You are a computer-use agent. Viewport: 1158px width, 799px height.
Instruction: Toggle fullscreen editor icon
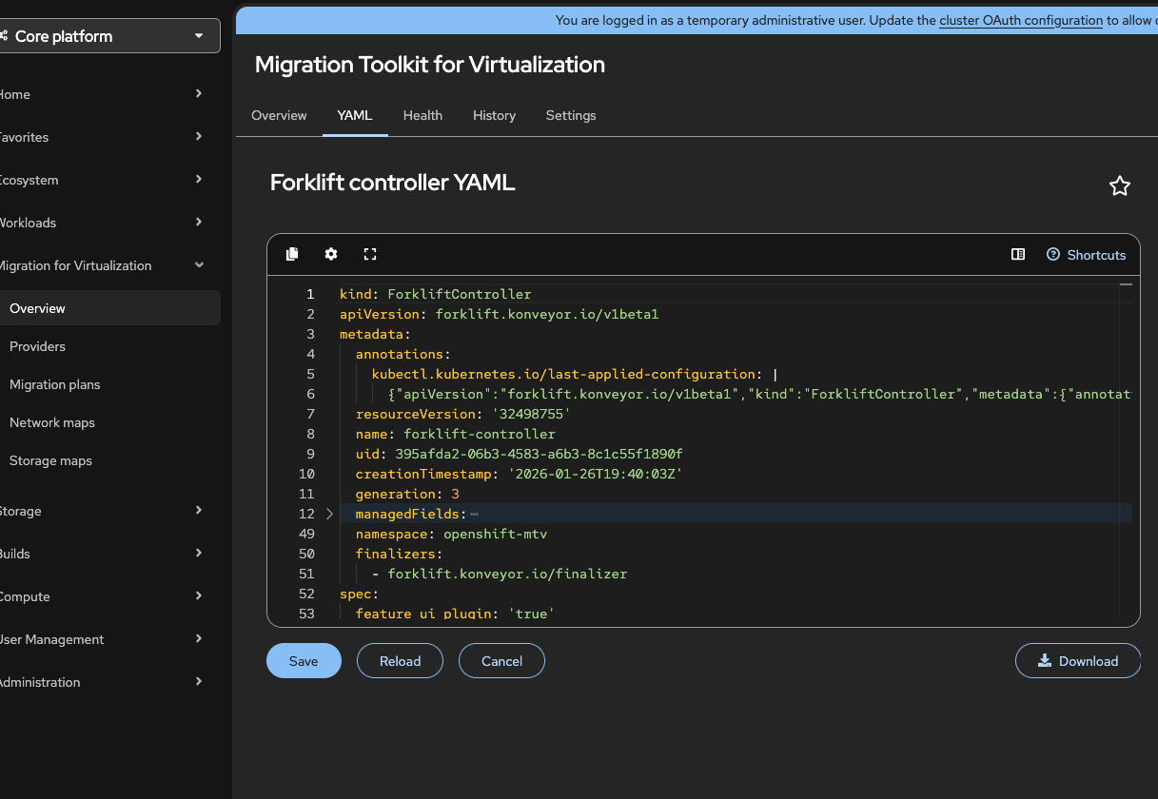point(370,254)
